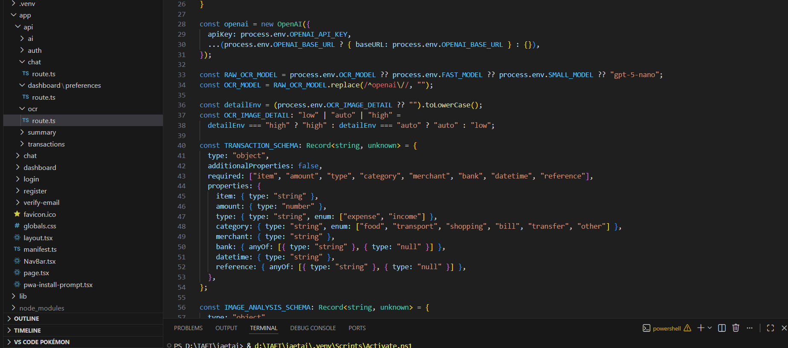Image resolution: width=788 pixels, height=348 pixels.
Task: Click the hash icon beside globals.css
Action: click(17, 226)
